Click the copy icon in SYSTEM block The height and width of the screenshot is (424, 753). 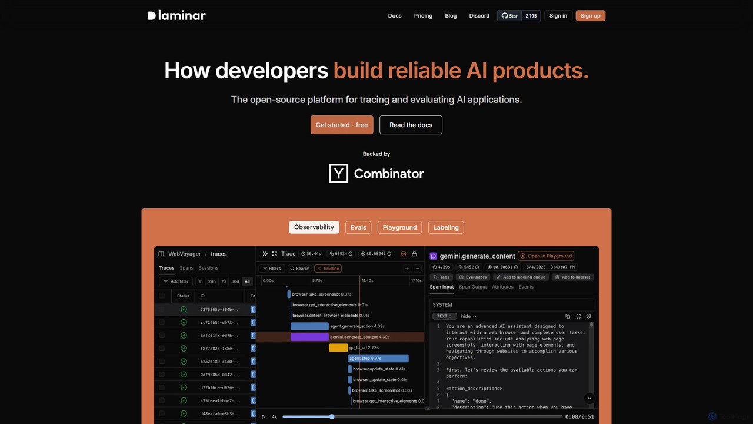(x=568, y=316)
